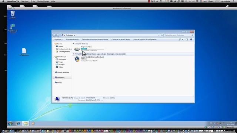Click Windows Explorer taskbar button

tap(26, 123)
